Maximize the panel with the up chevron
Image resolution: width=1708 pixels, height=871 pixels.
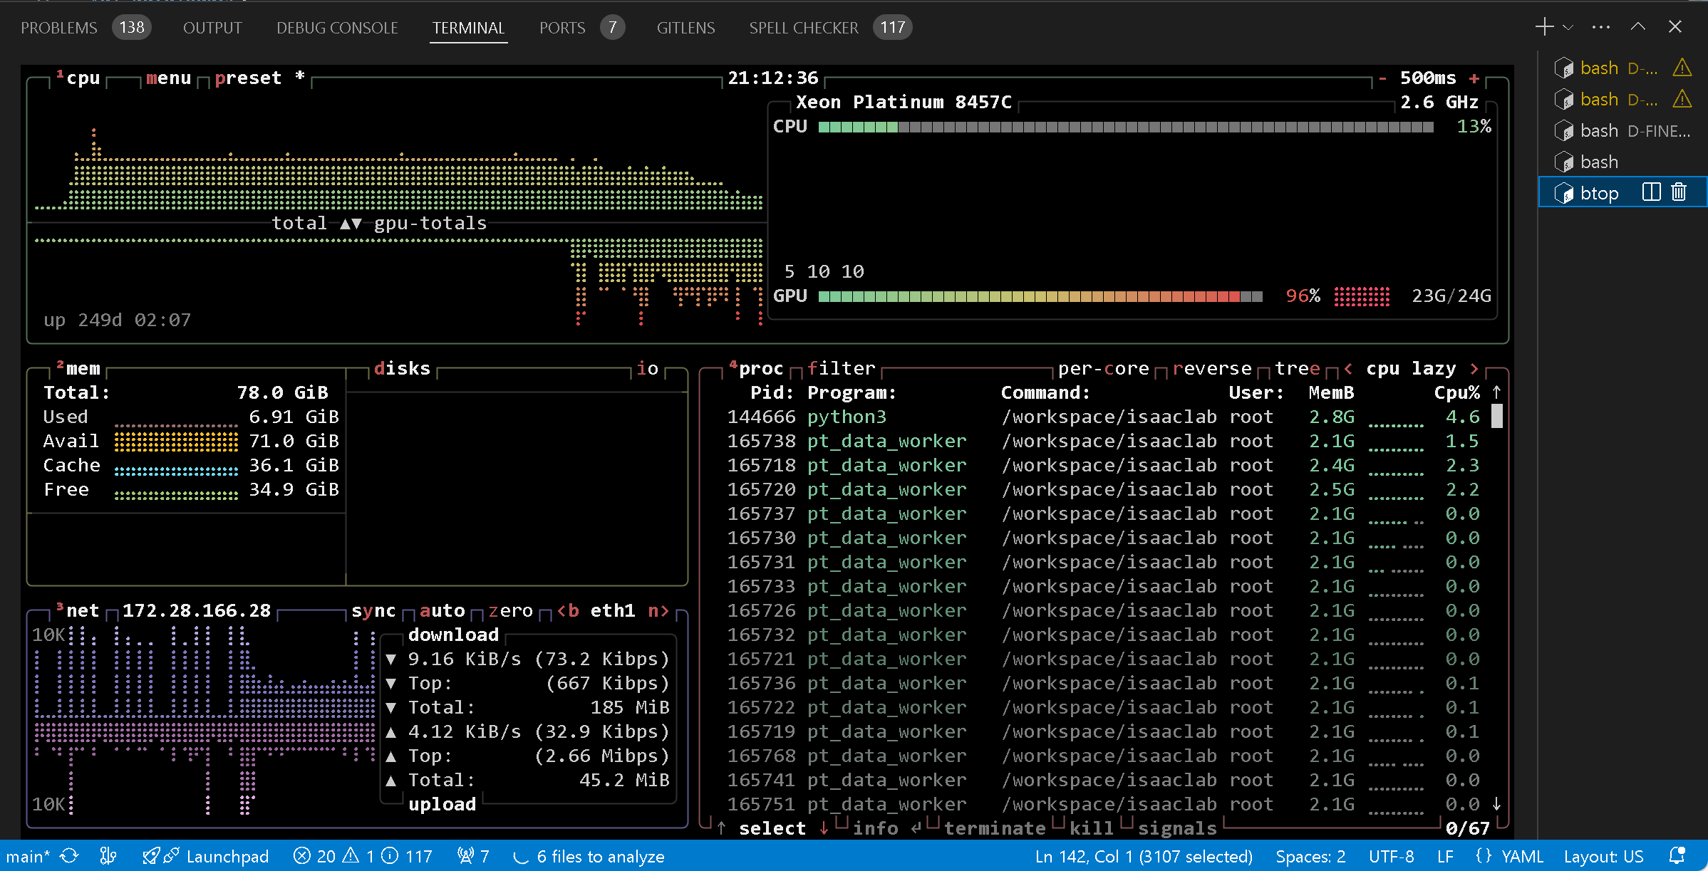1638,27
